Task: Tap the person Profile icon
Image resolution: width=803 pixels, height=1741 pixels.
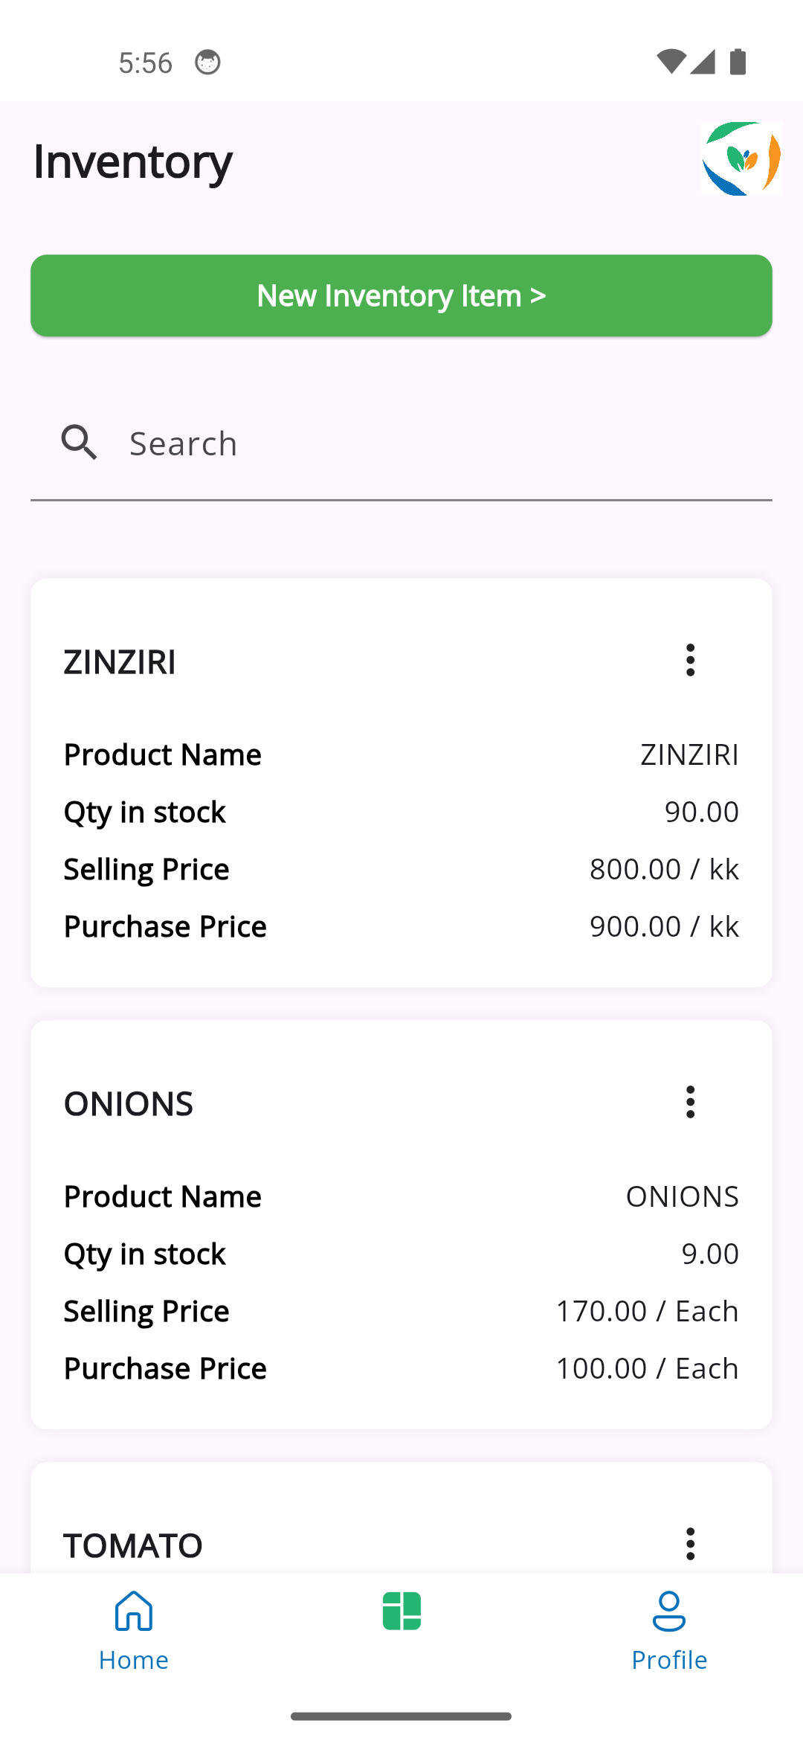Action: click(x=669, y=1611)
